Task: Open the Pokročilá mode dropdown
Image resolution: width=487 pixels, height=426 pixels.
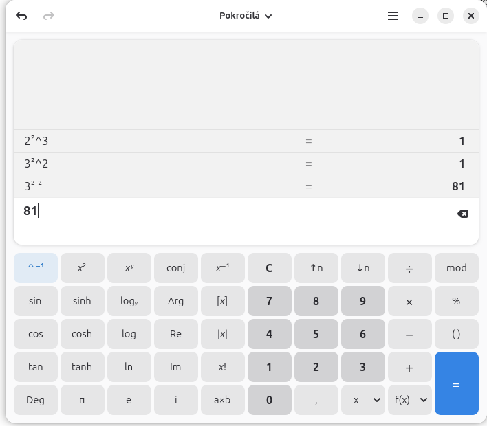Action: (246, 16)
